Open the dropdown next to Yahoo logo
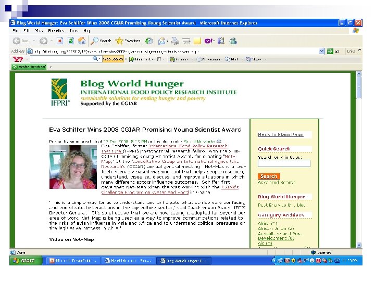Screen dimensions: 375x281 coord(27,59)
